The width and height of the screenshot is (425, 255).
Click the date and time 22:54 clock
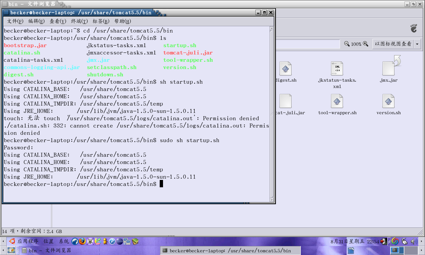355,241
